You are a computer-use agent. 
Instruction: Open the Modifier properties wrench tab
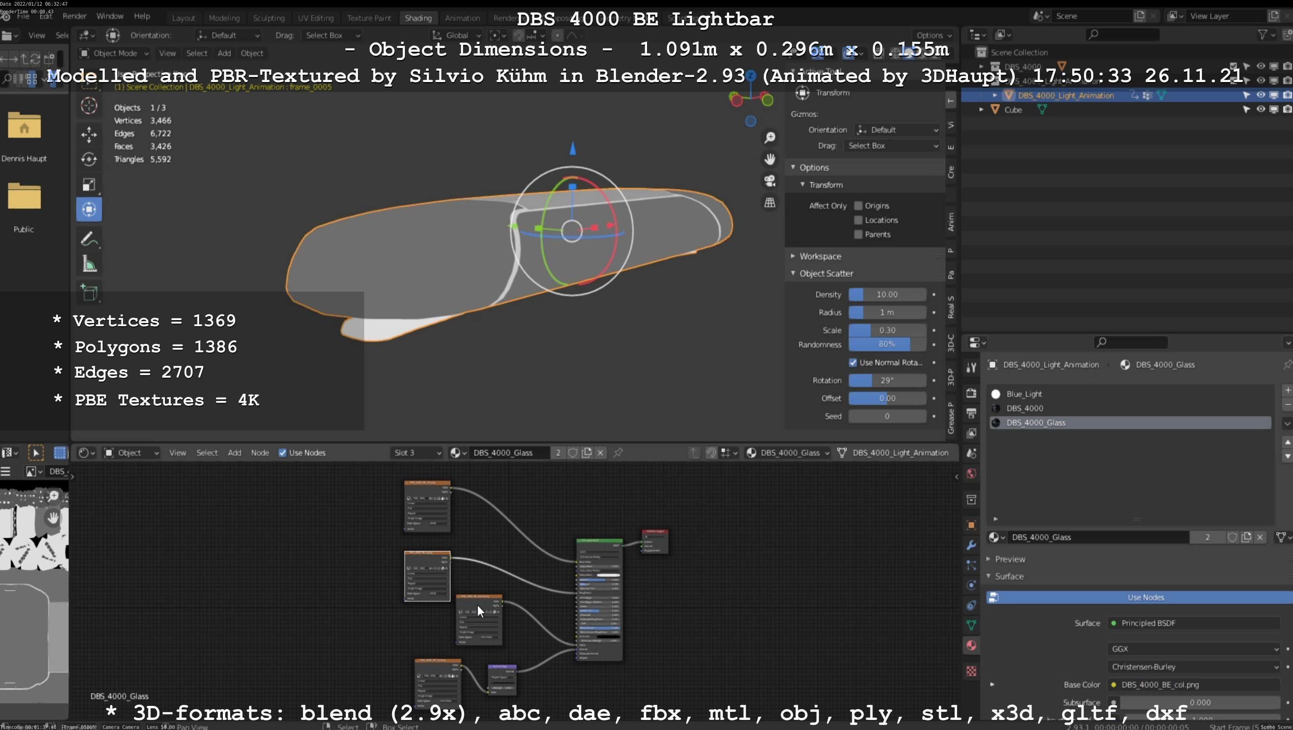click(971, 545)
